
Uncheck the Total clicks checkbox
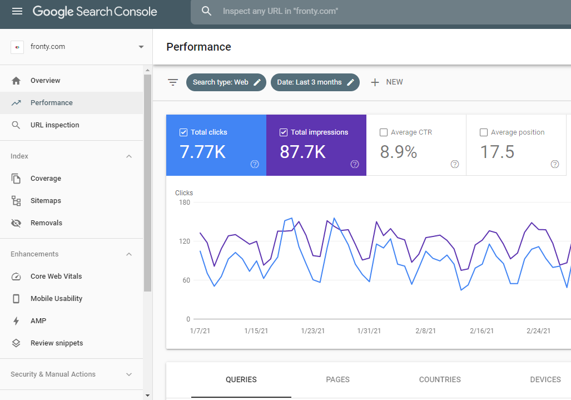tap(183, 132)
